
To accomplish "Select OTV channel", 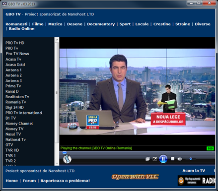I will 9,145.
